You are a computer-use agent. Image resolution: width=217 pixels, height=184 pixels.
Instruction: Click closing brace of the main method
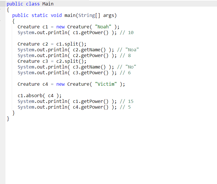(x=13, y=113)
